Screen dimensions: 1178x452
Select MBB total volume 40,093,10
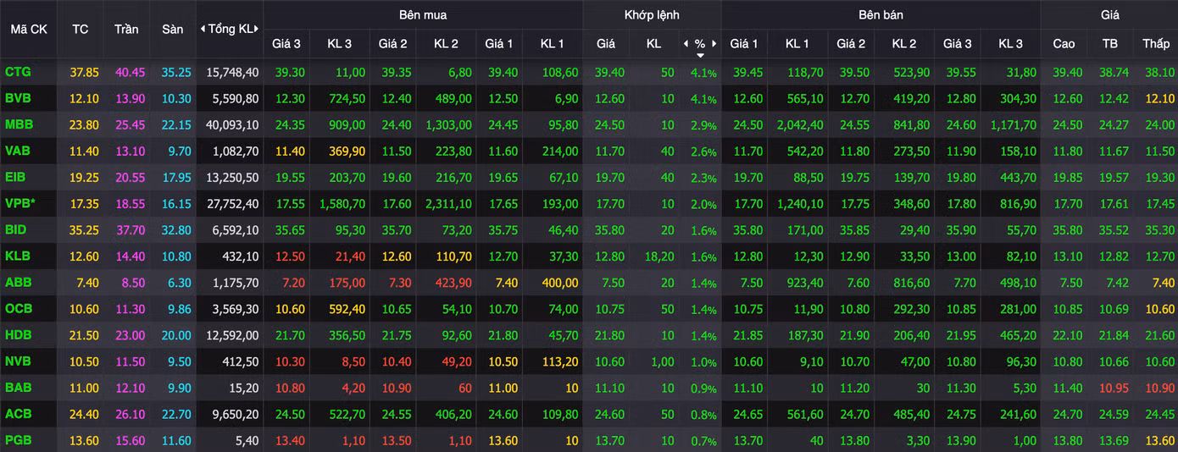(x=233, y=124)
